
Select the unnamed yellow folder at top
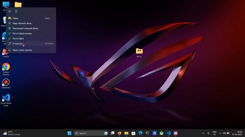click(x=18, y=5)
